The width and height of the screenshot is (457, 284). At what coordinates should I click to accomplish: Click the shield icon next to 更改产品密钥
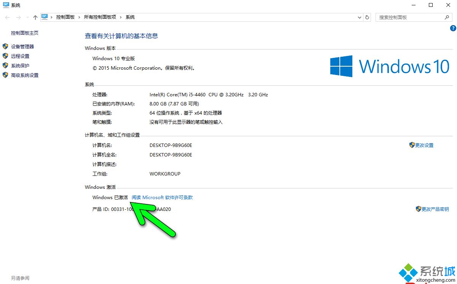tap(419, 209)
